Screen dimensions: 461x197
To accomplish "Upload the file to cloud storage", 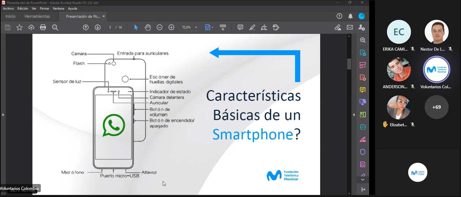I will 31,27.
